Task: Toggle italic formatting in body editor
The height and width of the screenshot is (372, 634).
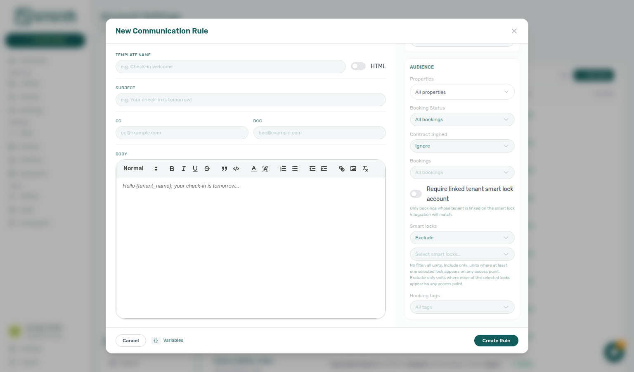Action: 184,169
